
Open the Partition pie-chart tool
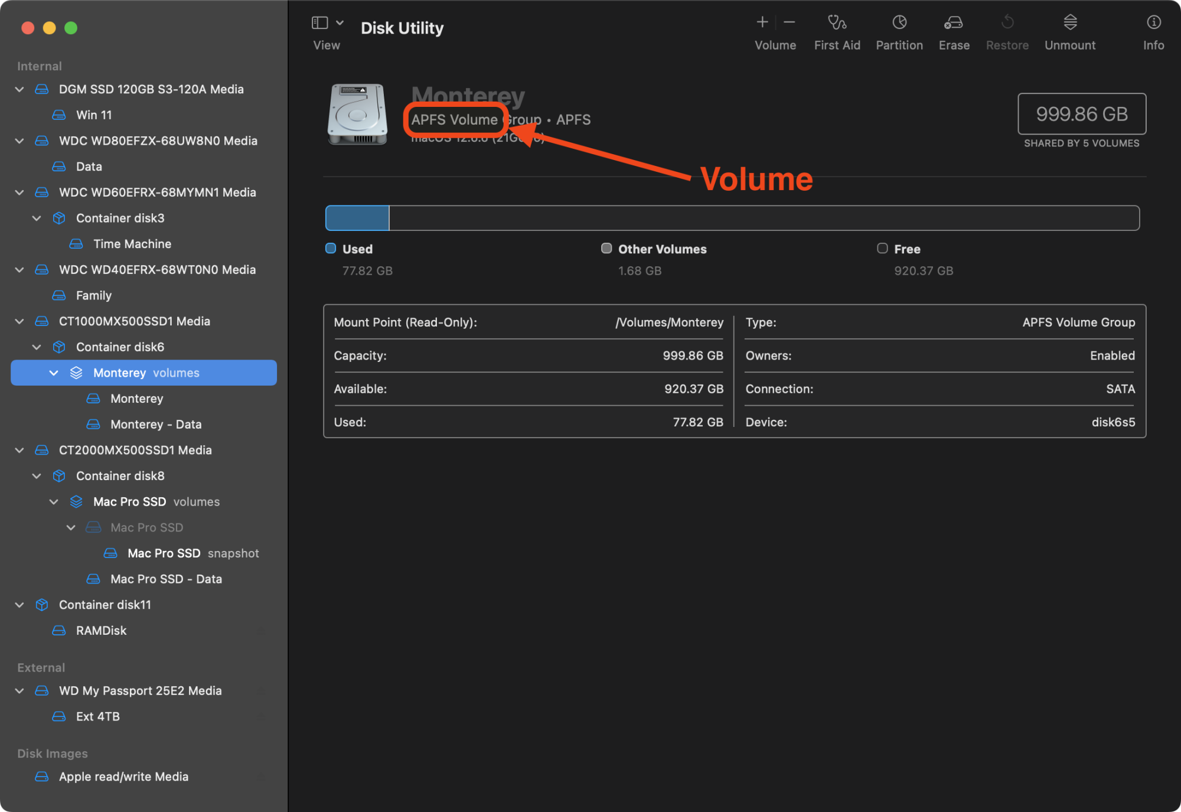tap(899, 23)
